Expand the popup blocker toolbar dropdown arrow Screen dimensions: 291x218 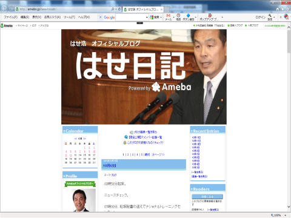point(222,18)
